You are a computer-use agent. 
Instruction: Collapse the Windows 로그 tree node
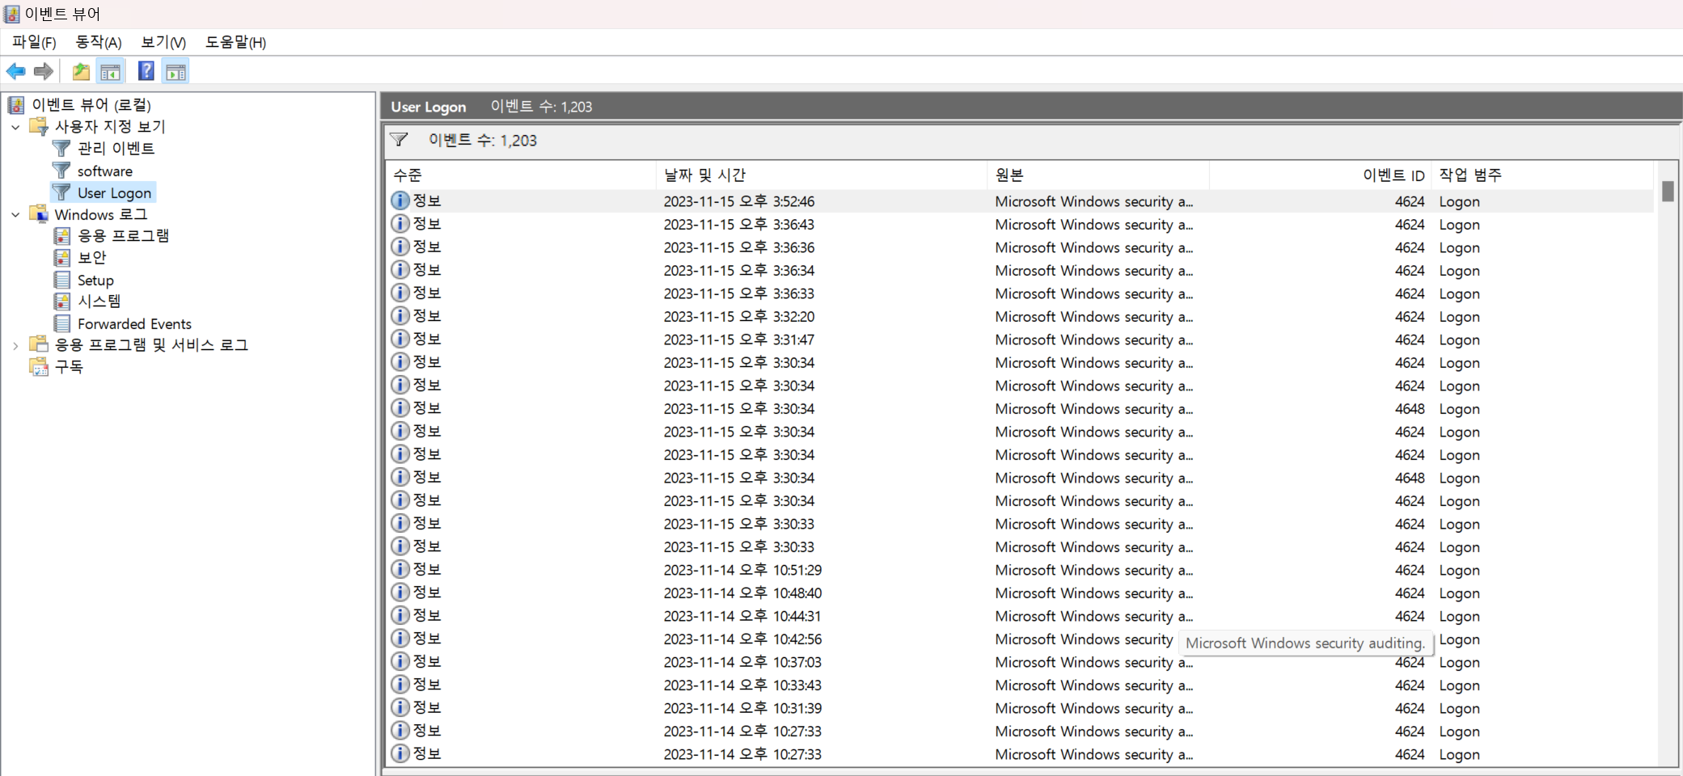pyautogui.click(x=15, y=215)
